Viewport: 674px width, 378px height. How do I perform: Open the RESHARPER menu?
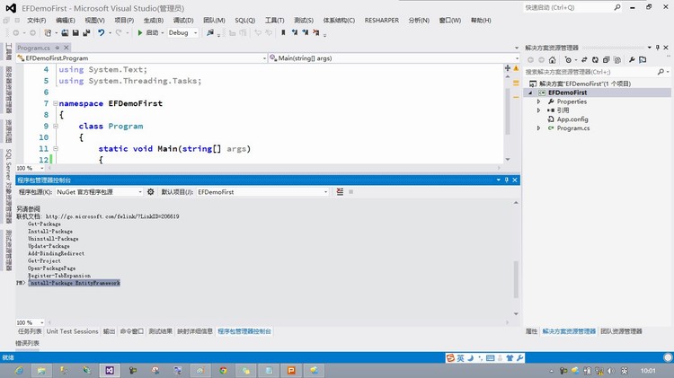382,20
